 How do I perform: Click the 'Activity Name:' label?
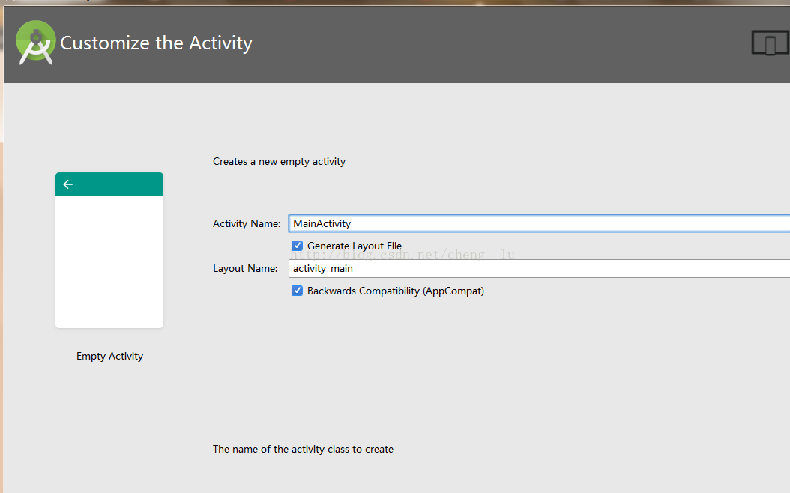[x=247, y=223]
